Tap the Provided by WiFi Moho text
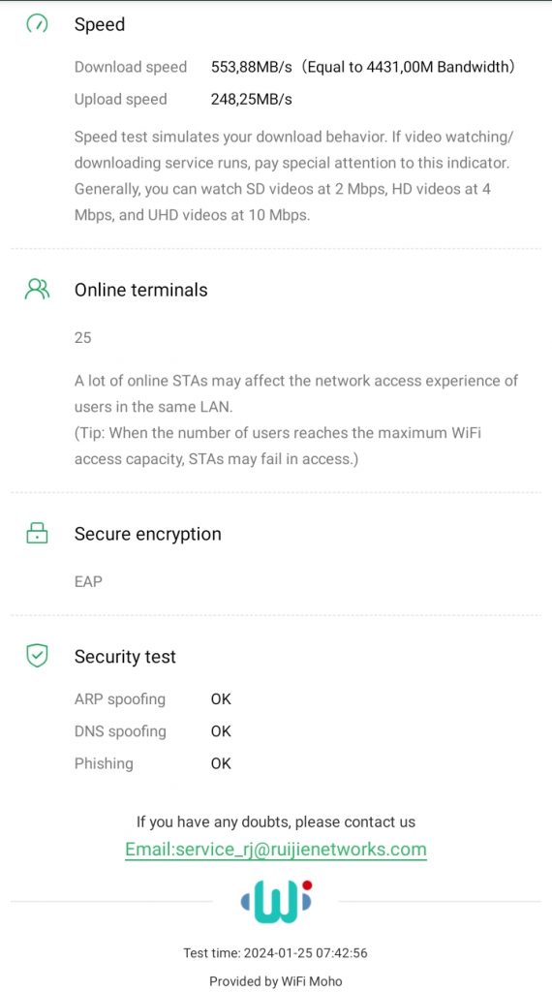The image size is (552, 992). (x=276, y=981)
